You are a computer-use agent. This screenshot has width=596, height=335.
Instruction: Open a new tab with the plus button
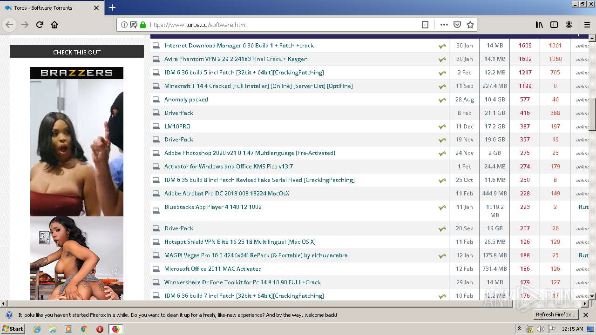(112, 7)
